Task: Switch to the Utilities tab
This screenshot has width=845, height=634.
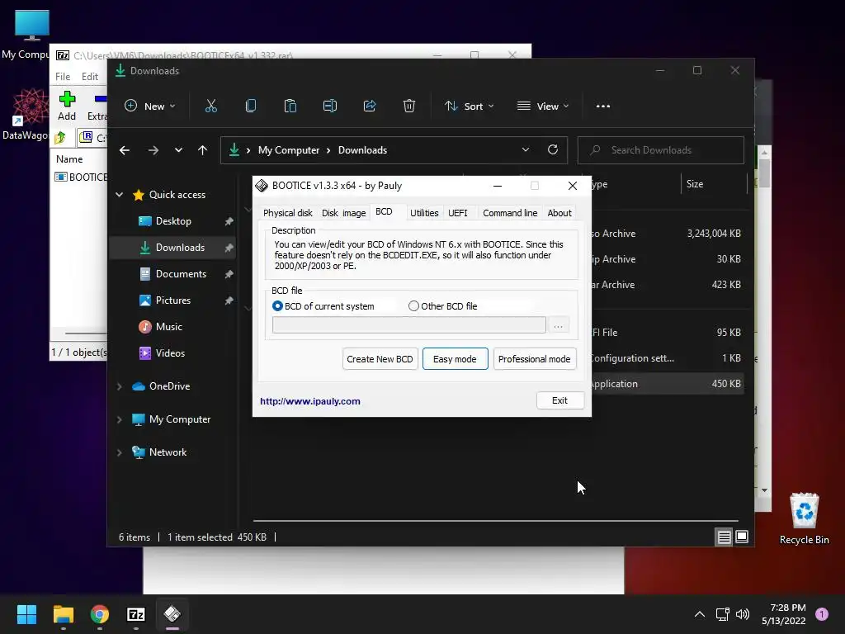Action: click(424, 213)
